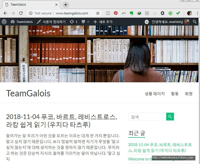Click the Evernote elephant extension icon

coord(131,13)
